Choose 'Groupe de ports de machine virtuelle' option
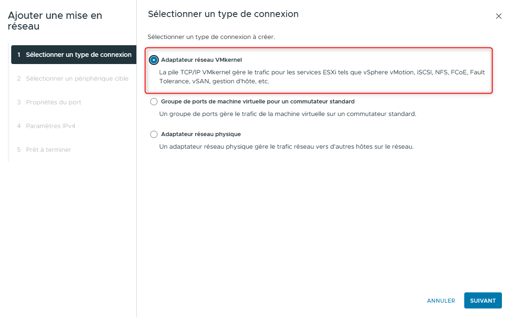The image size is (510, 317). [x=154, y=102]
